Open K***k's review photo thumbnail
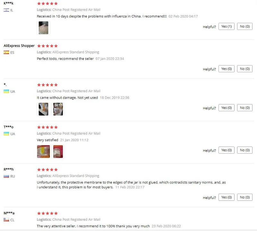Screen dimensions: 257x231 pyautogui.click(x=43, y=28)
